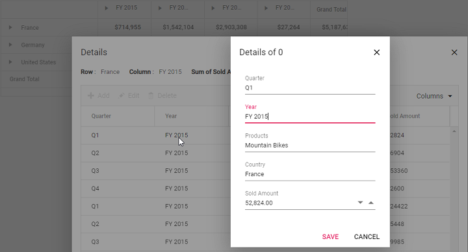Viewport: 468px width, 252px height.
Task: Close the background Details panel
Action: (x=454, y=52)
